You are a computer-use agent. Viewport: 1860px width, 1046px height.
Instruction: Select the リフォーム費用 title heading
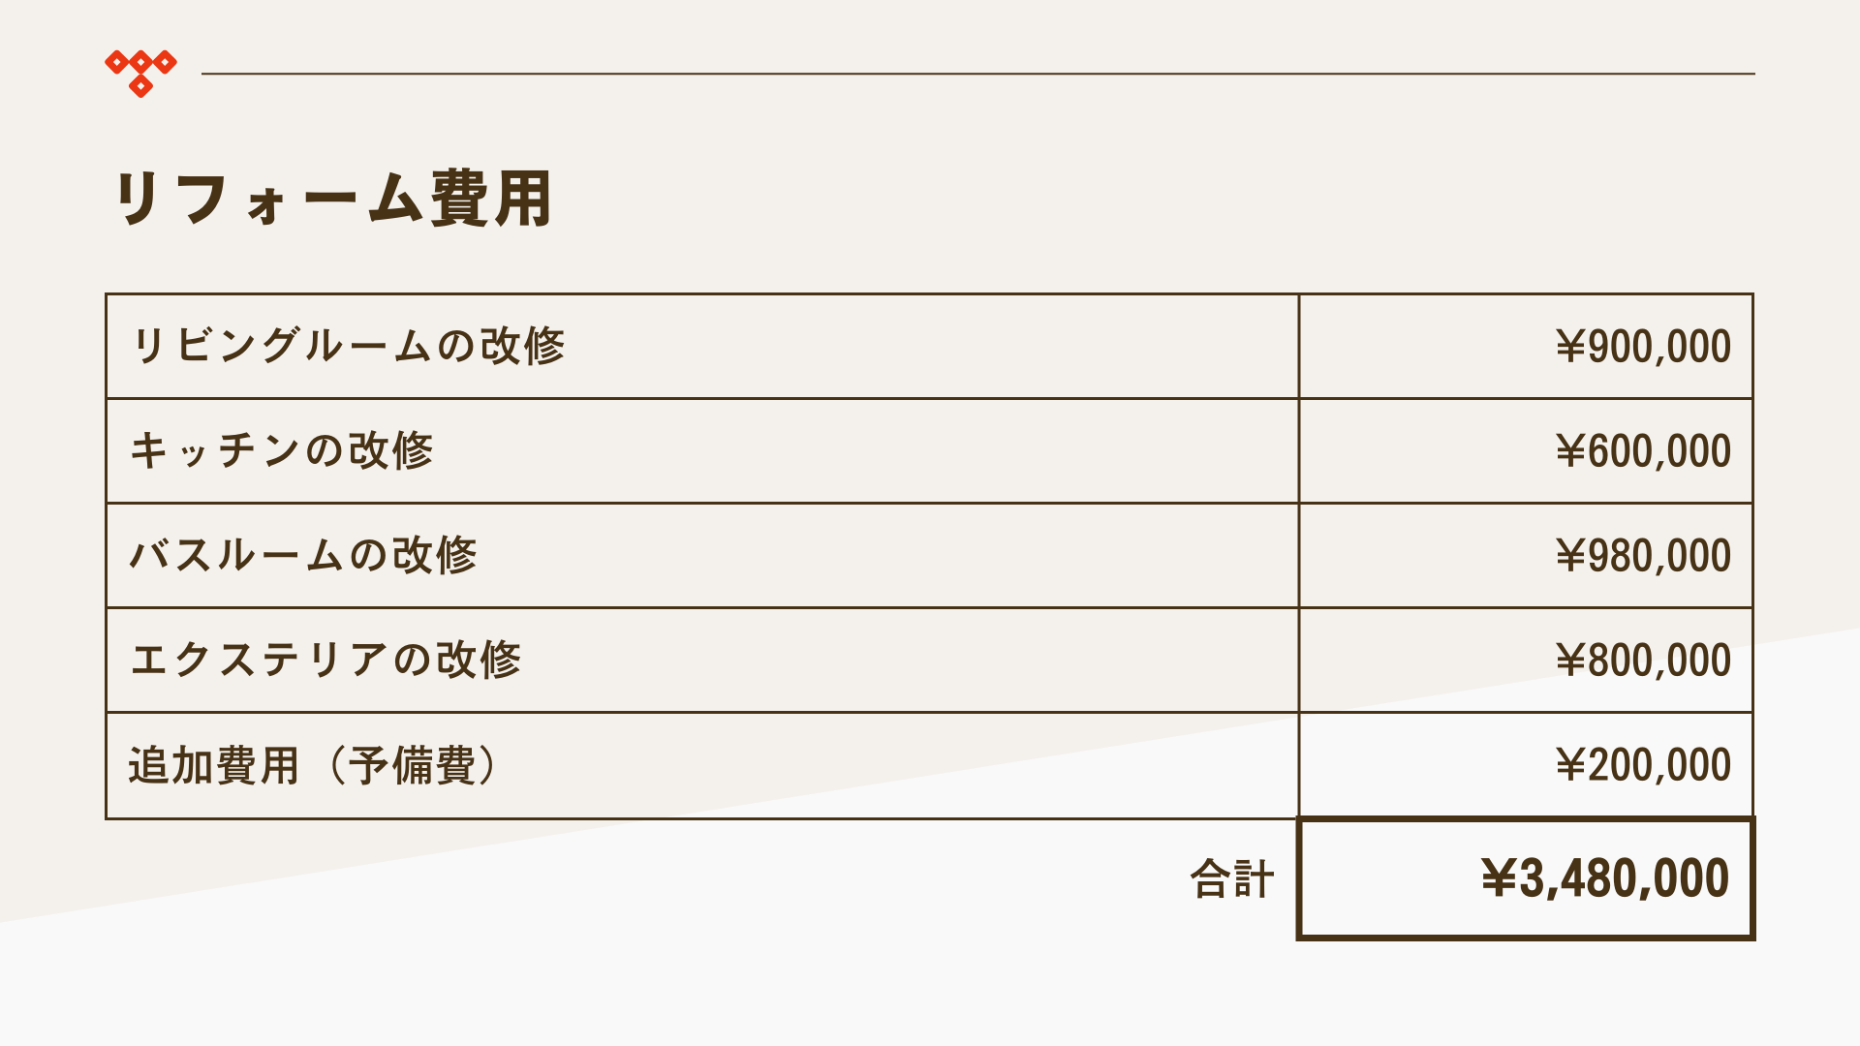point(333,199)
